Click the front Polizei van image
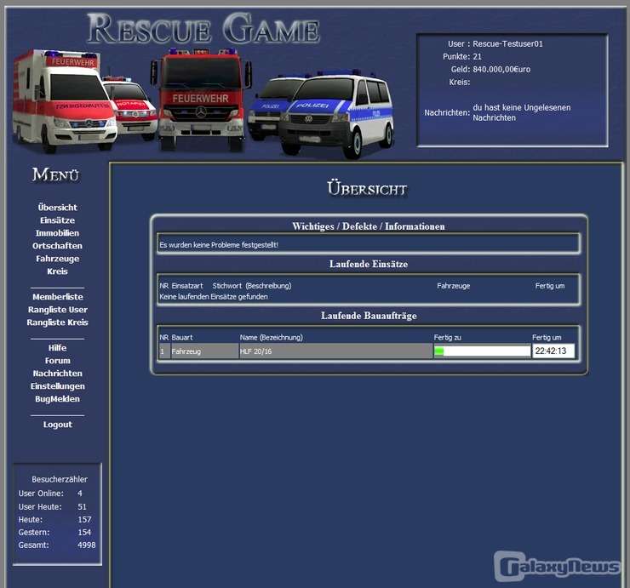 click(336, 116)
